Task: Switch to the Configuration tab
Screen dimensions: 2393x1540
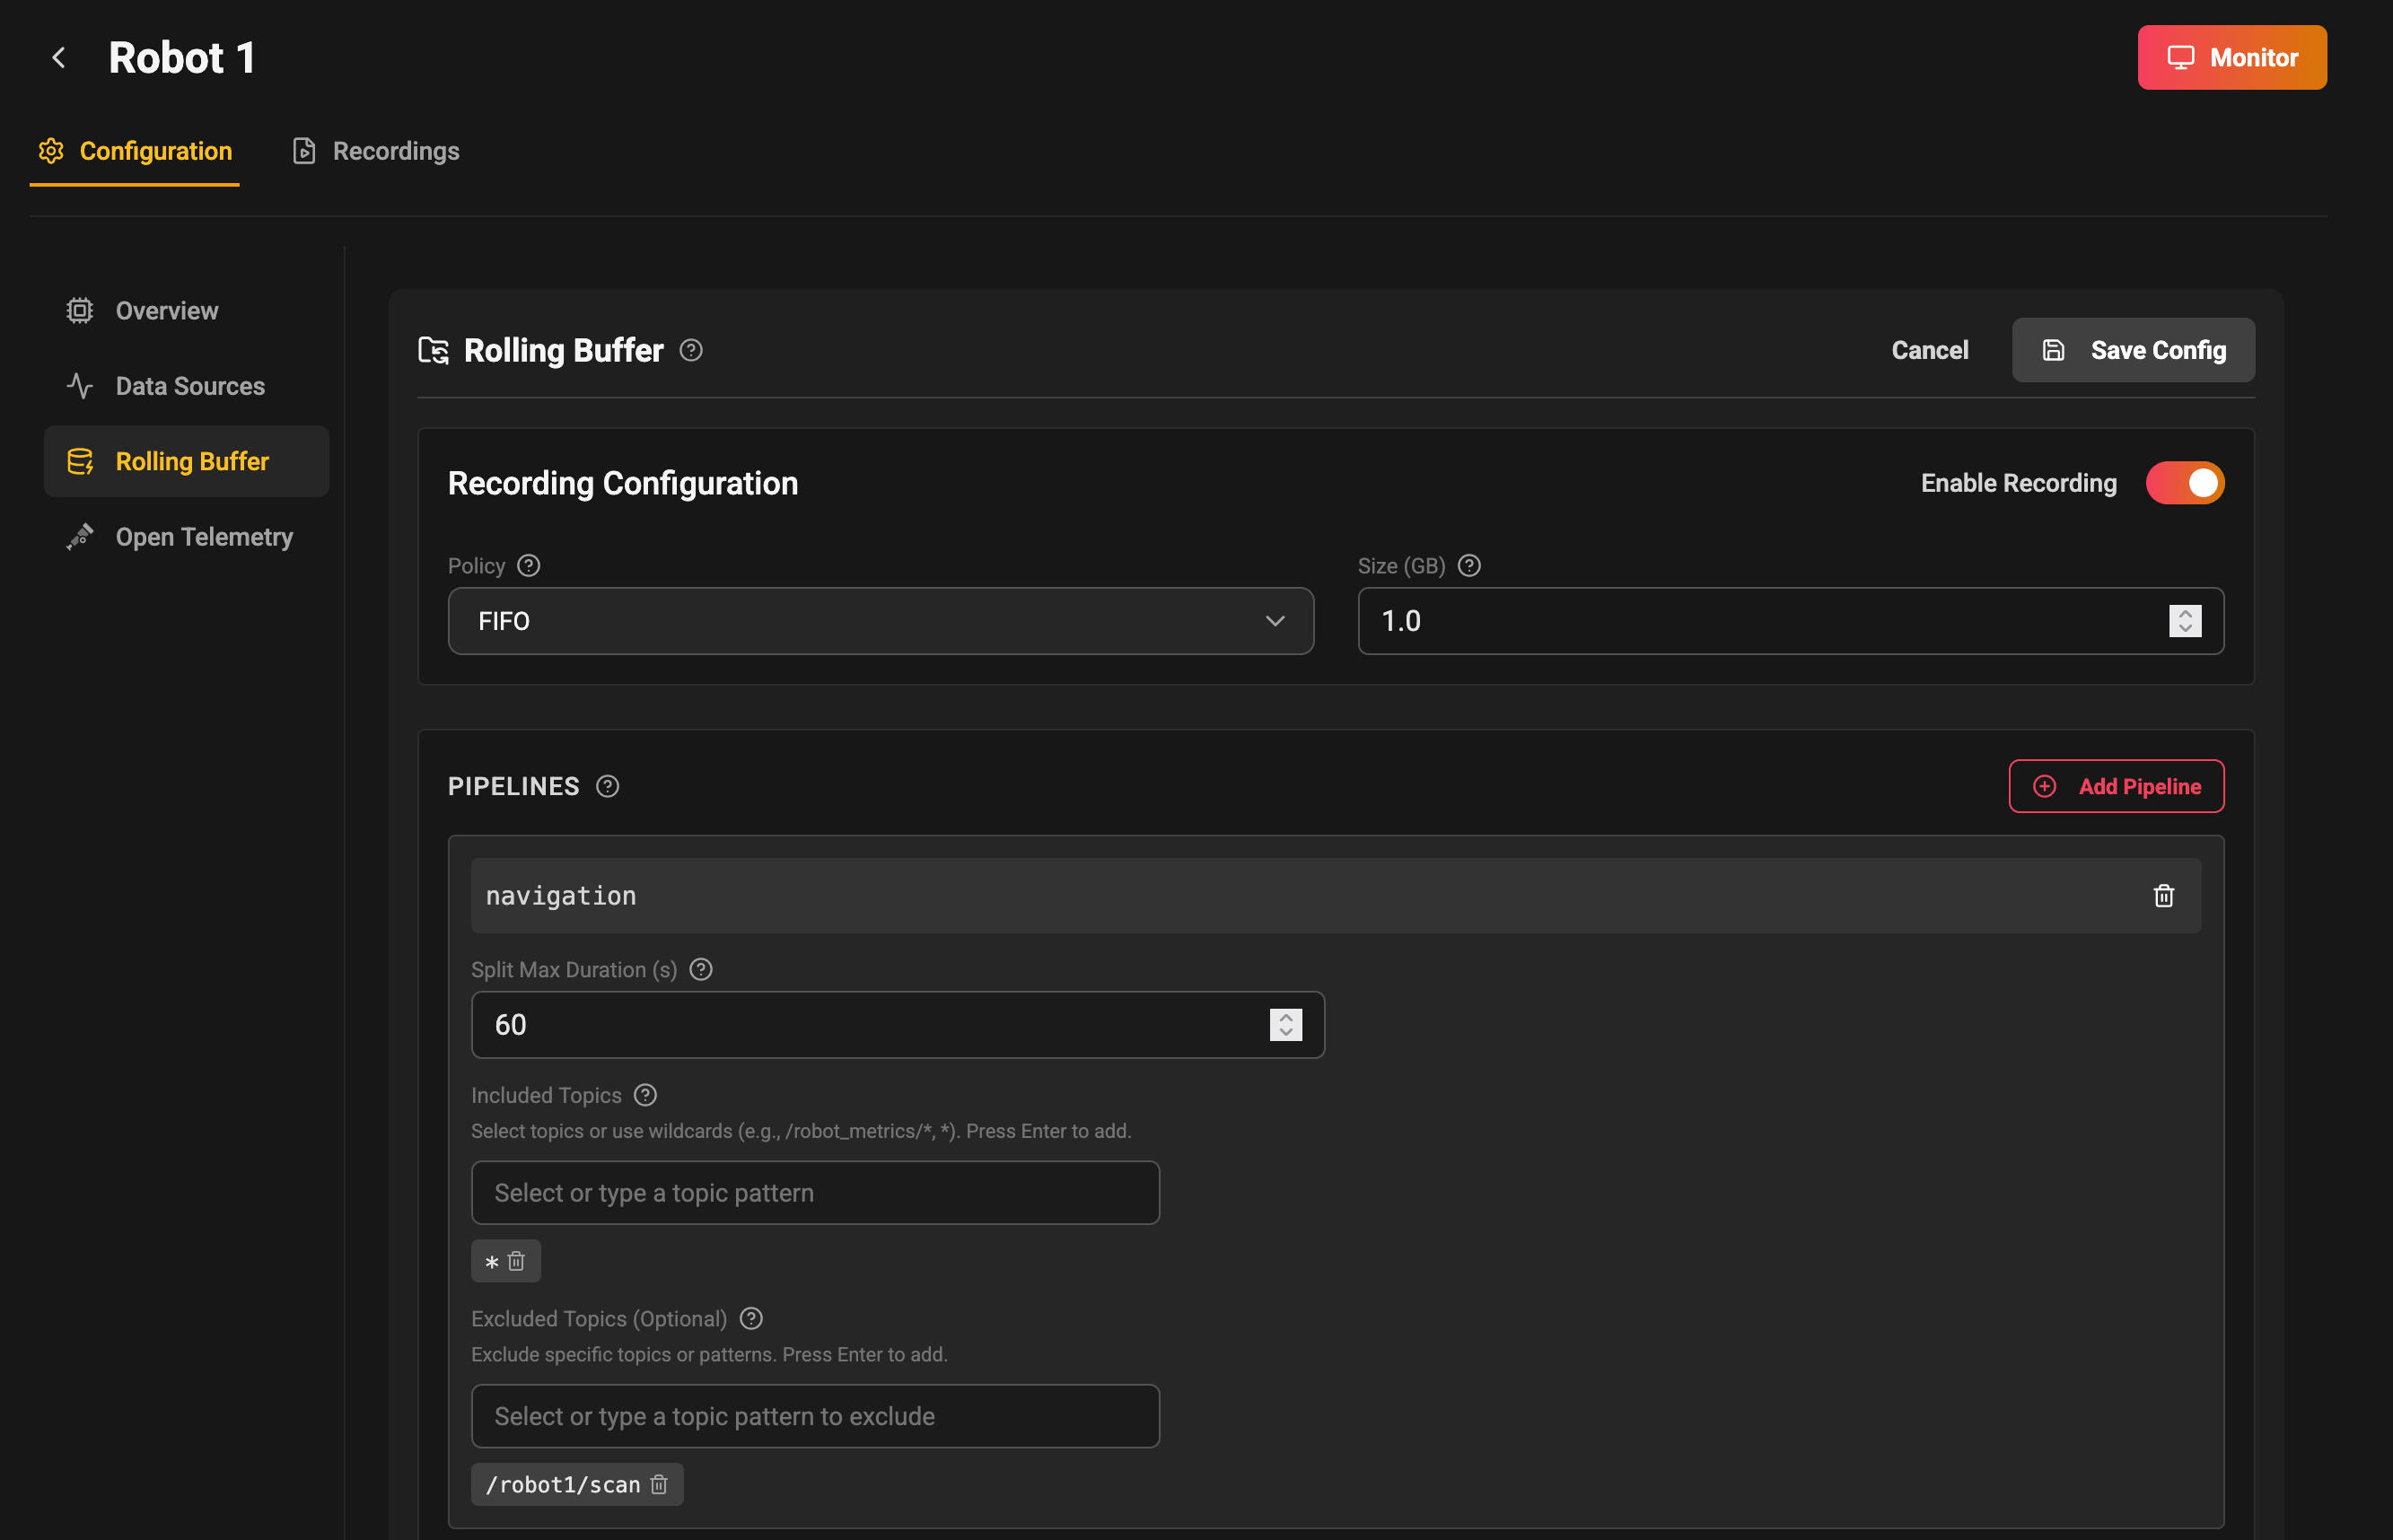Action: tap(135, 151)
